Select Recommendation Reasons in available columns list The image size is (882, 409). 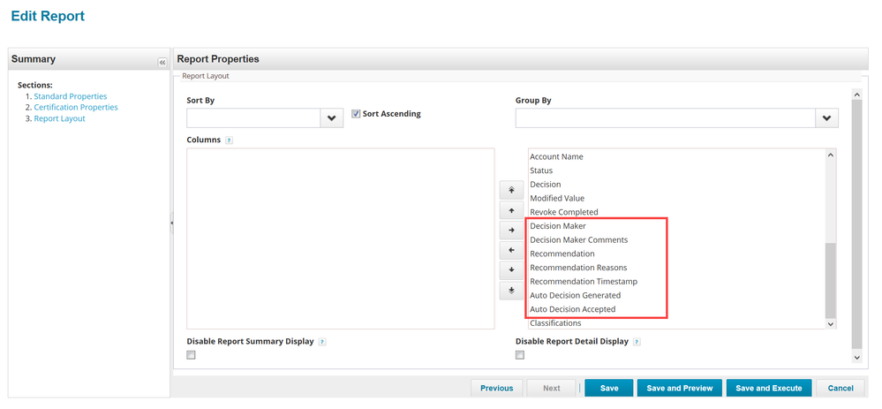pos(577,268)
